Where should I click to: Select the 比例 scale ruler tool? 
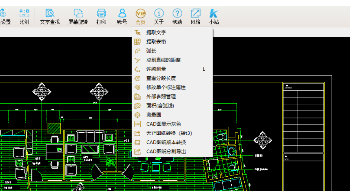click(x=24, y=13)
